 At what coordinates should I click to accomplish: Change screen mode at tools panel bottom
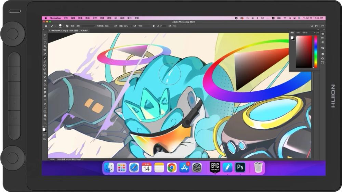(x=45, y=139)
